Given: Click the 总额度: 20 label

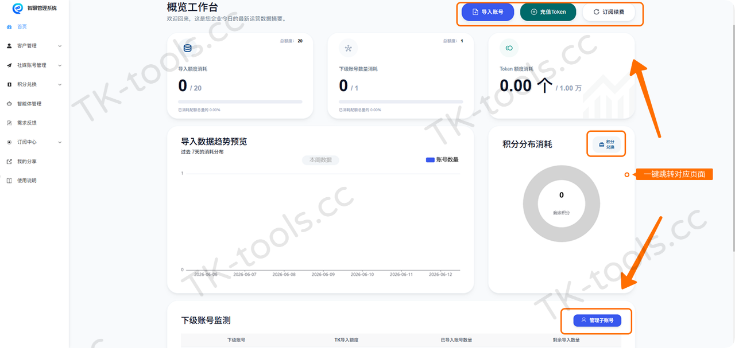Looking at the screenshot, I should click(x=291, y=41).
